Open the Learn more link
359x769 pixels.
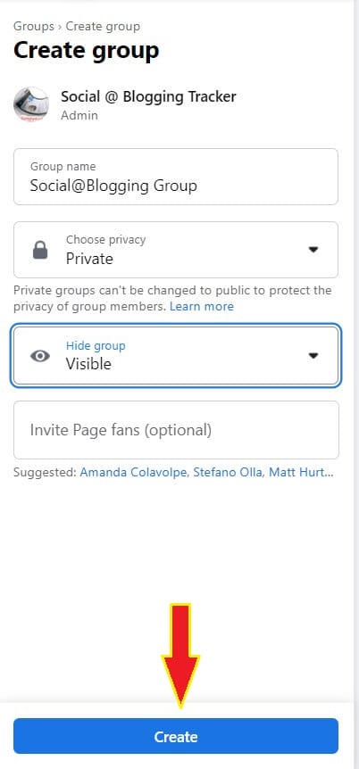201,307
